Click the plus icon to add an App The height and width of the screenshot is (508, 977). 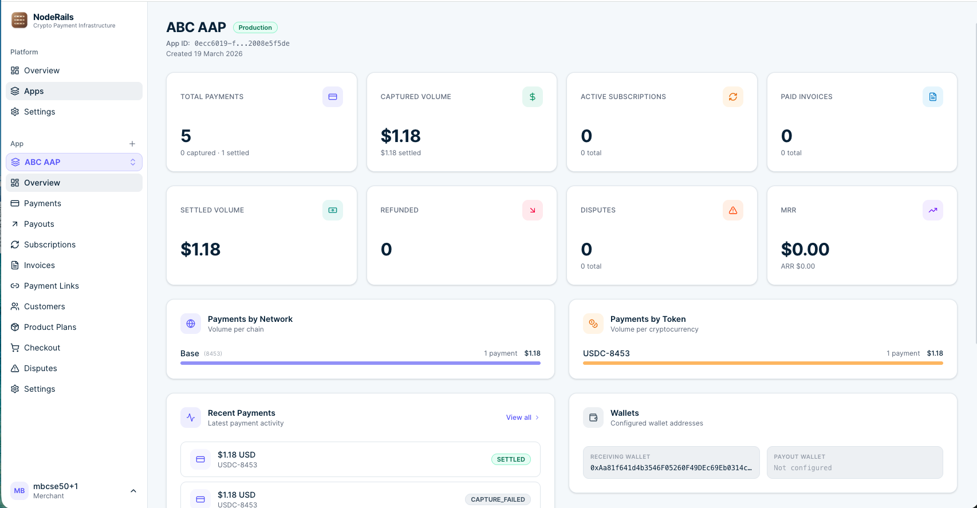tap(132, 144)
